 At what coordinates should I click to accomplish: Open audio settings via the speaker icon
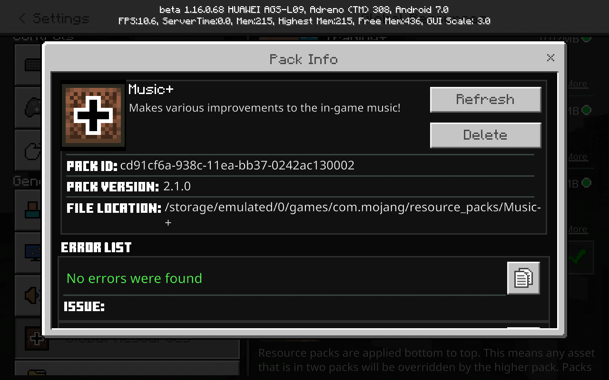31,295
